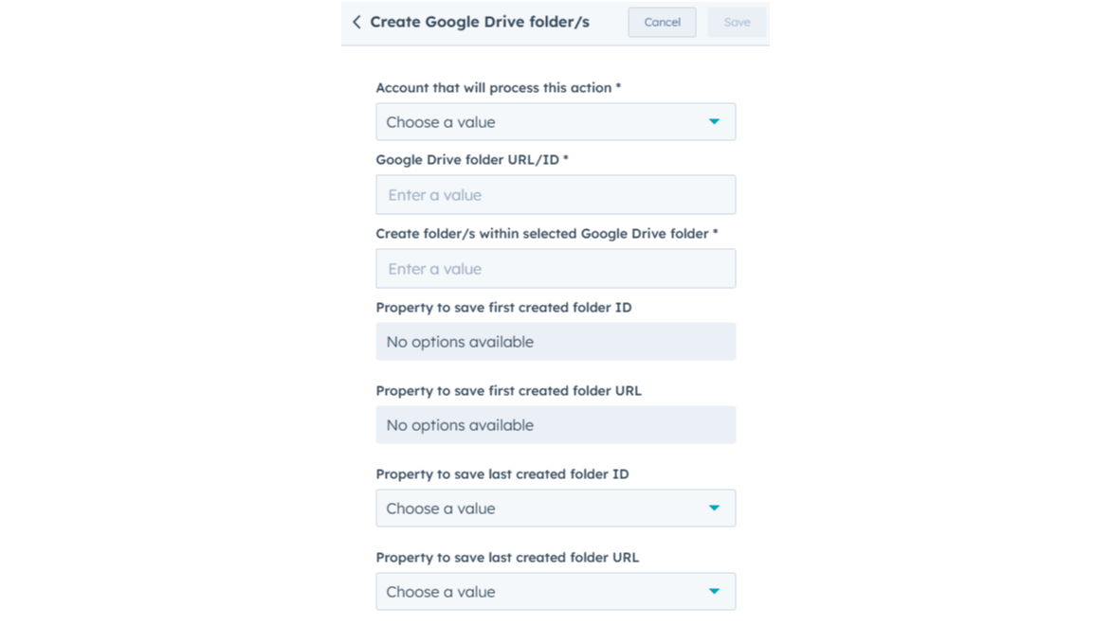Focus the Create folder/s within selected folder field
Viewport: 1113px width, 625px height.
tap(556, 269)
